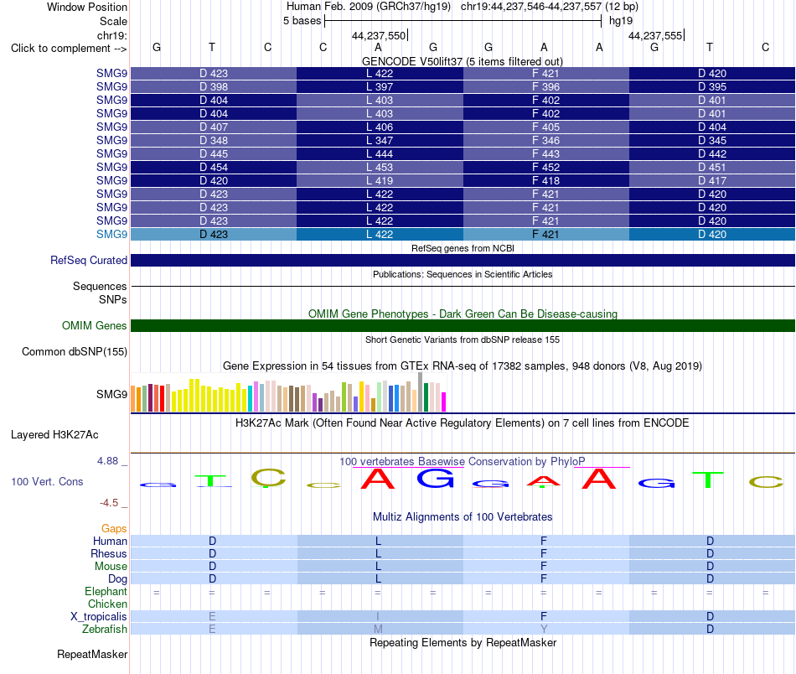Click the Dog species label
The image size is (796, 674).
tap(117, 579)
